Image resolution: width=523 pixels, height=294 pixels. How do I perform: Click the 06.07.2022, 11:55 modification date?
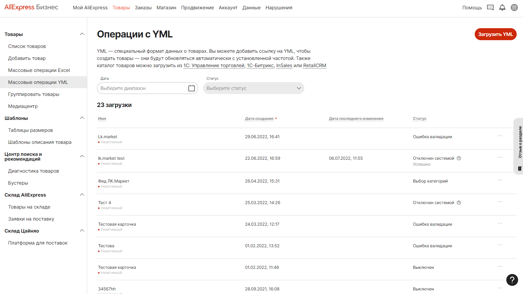[x=346, y=158]
